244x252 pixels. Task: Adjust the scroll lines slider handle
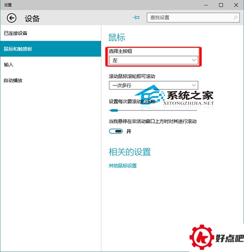tap(114, 111)
